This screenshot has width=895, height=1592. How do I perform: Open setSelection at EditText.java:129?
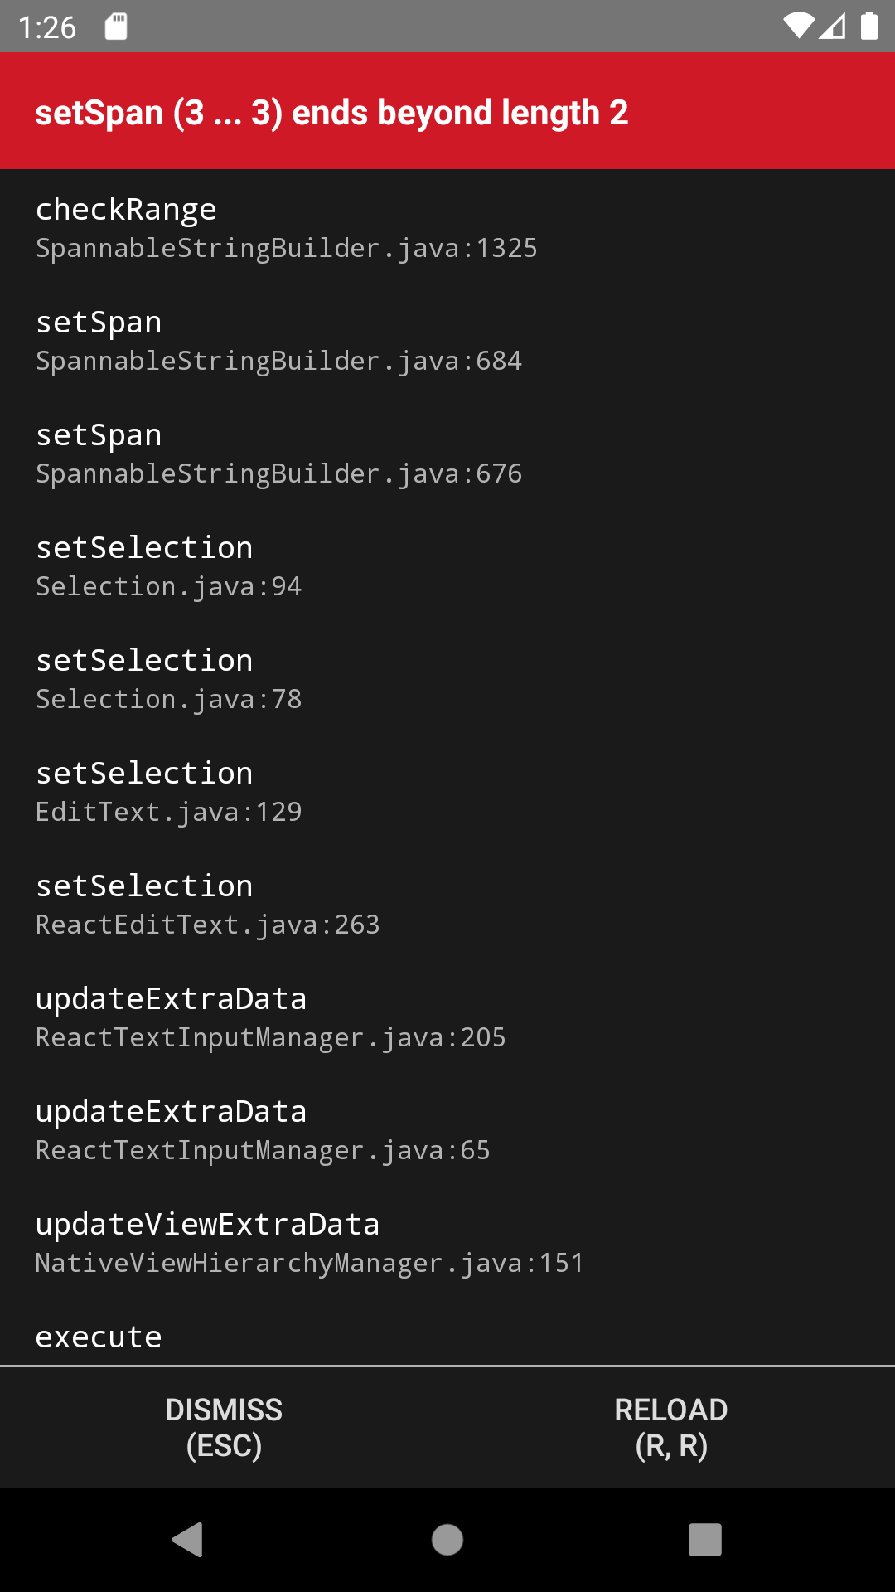click(x=170, y=792)
